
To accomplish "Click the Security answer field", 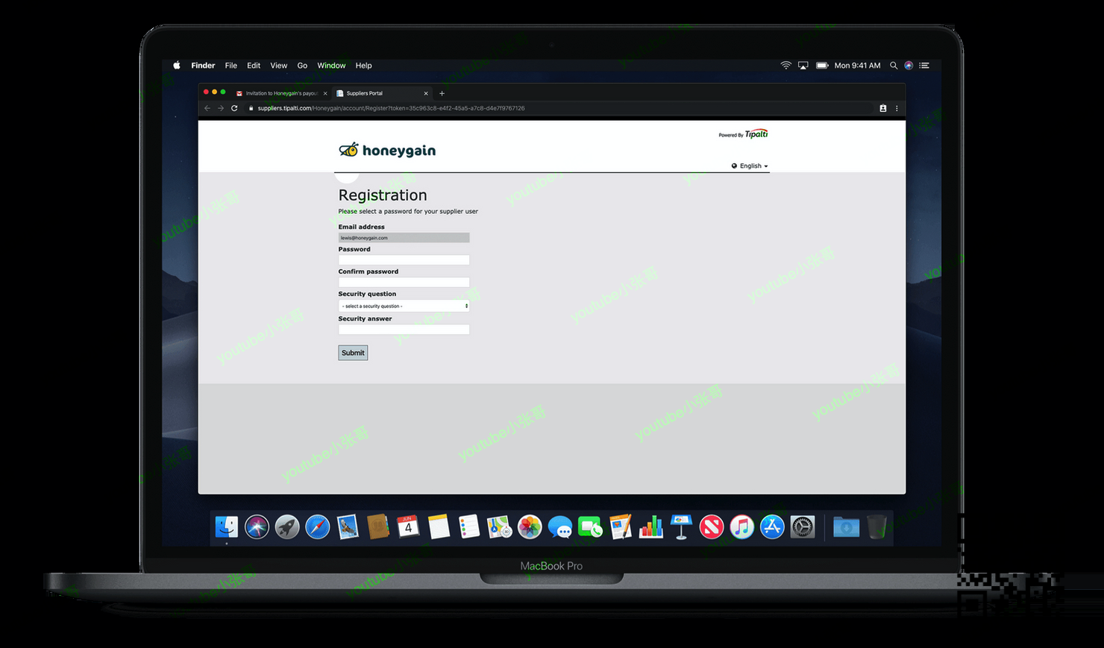I will click(x=404, y=329).
